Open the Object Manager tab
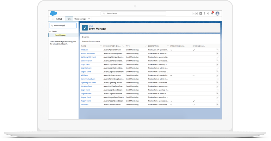The image size is (271, 141). click(x=80, y=19)
